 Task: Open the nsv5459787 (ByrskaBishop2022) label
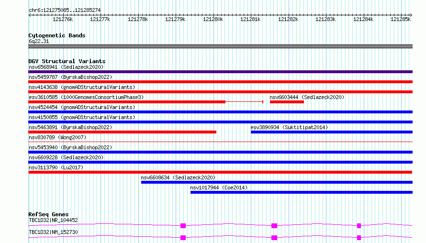(70, 77)
